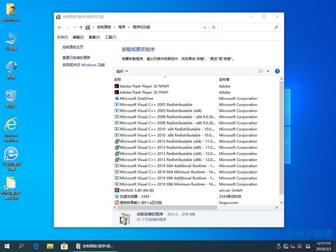
Task: Click the 回收站 desktop icon
Action: 11,98
